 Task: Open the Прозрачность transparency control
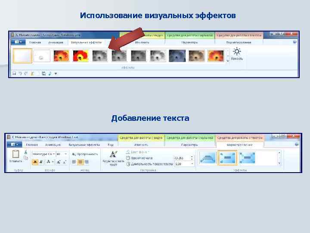point(85,154)
